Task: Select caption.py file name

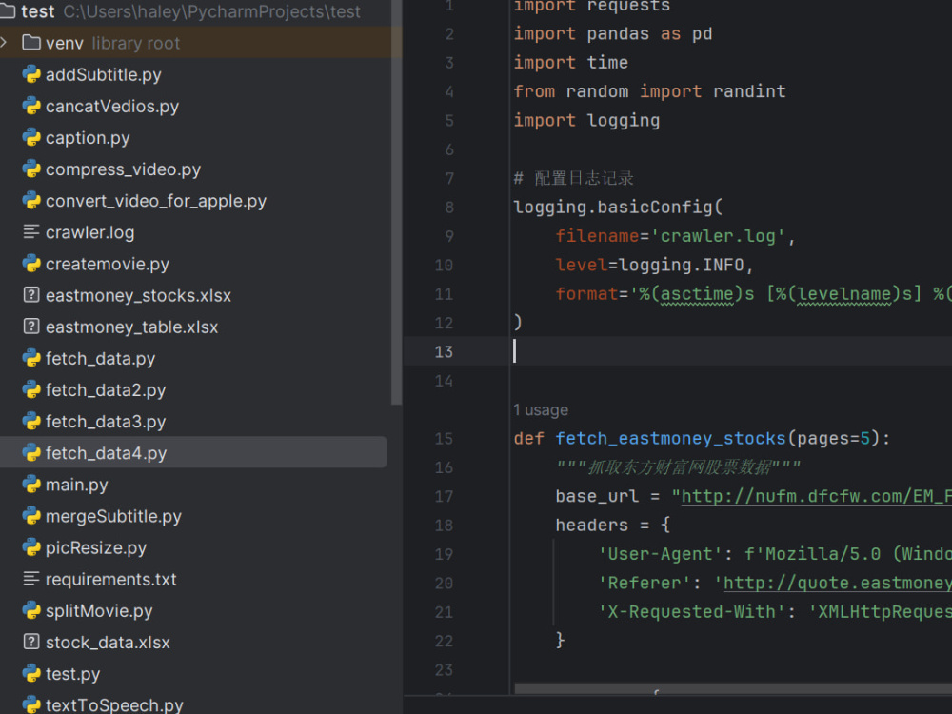Action: click(x=88, y=138)
